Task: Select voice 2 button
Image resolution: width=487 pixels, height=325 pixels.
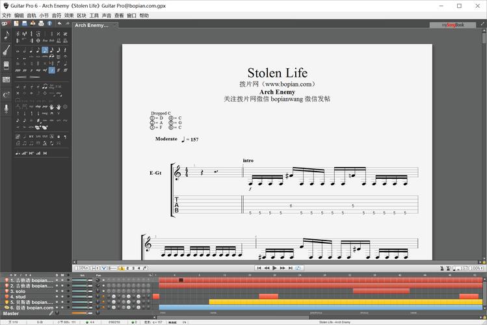Action: (127, 268)
